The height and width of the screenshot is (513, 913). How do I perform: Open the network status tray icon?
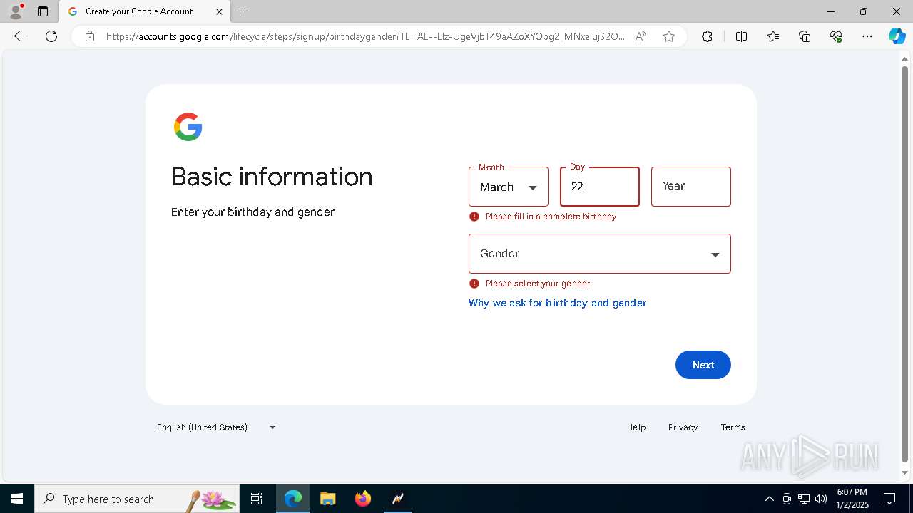[x=804, y=499]
